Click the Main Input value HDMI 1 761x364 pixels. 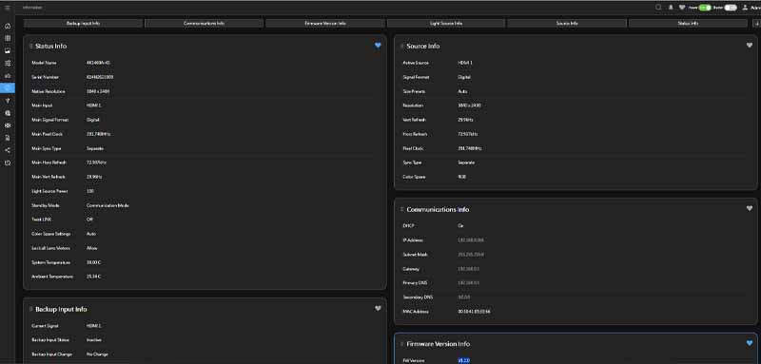click(93, 105)
